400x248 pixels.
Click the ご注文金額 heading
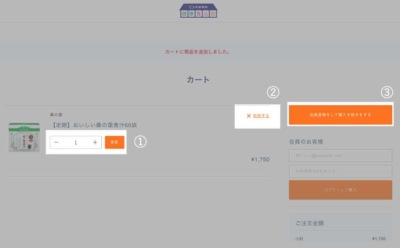tap(310, 223)
